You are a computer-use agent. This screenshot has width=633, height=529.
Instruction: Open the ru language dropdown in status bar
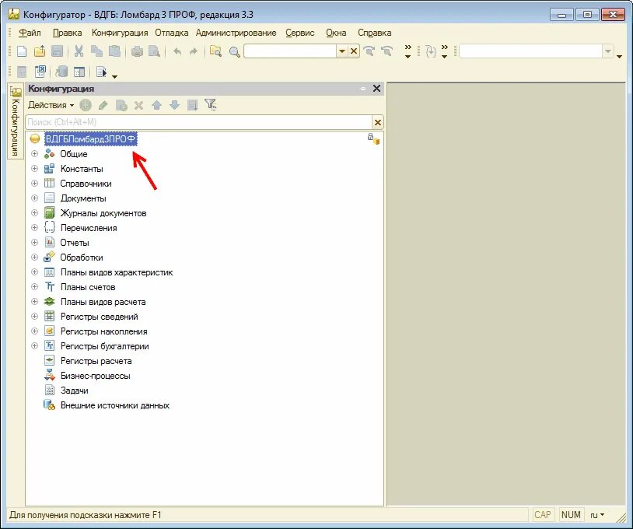597,515
